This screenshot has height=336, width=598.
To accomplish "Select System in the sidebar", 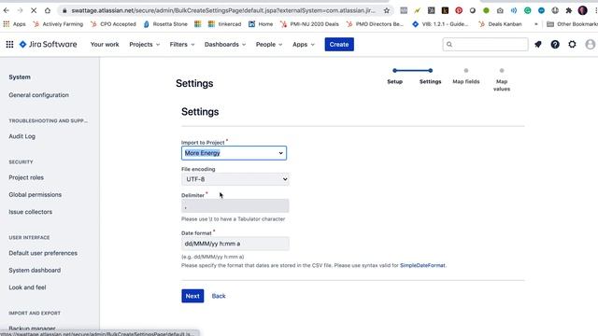I will click(x=20, y=77).
